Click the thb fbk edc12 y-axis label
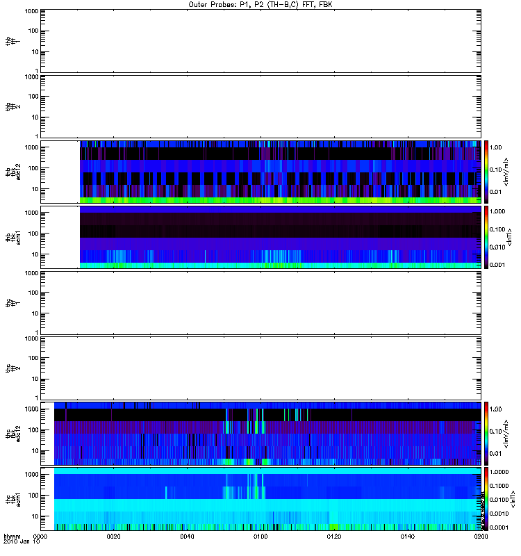This screenshot has height=556, width=521. (x=13, y=172)
